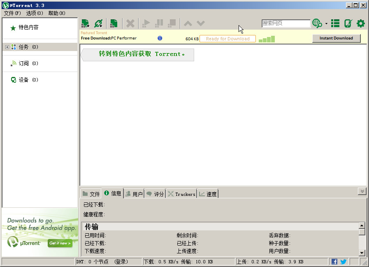Click the 传输 section header
Viewport: 369px width, 267px height.
click(92, 227)
